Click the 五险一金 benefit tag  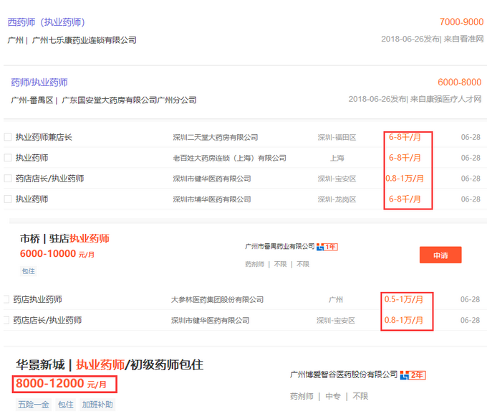click(x=34, y=405)
